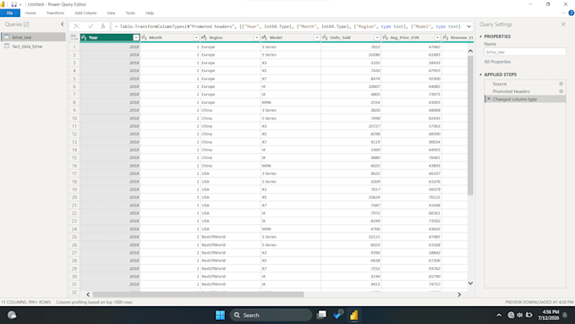
Task: Open Region column filter dropdown
Action: (x=256, y=37)
